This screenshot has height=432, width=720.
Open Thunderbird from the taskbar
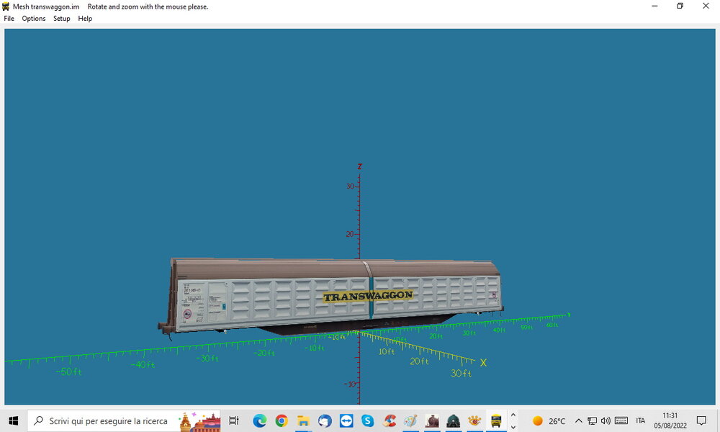pos(325,420)
